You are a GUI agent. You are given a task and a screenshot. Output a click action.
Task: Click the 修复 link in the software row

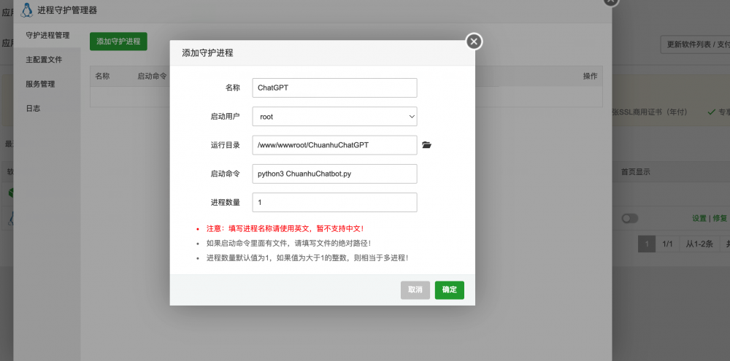(720, 218)
